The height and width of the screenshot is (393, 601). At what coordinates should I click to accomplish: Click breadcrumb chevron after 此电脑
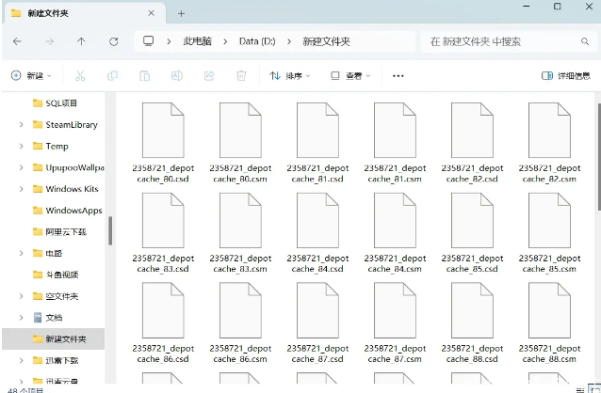click(225, 41)
